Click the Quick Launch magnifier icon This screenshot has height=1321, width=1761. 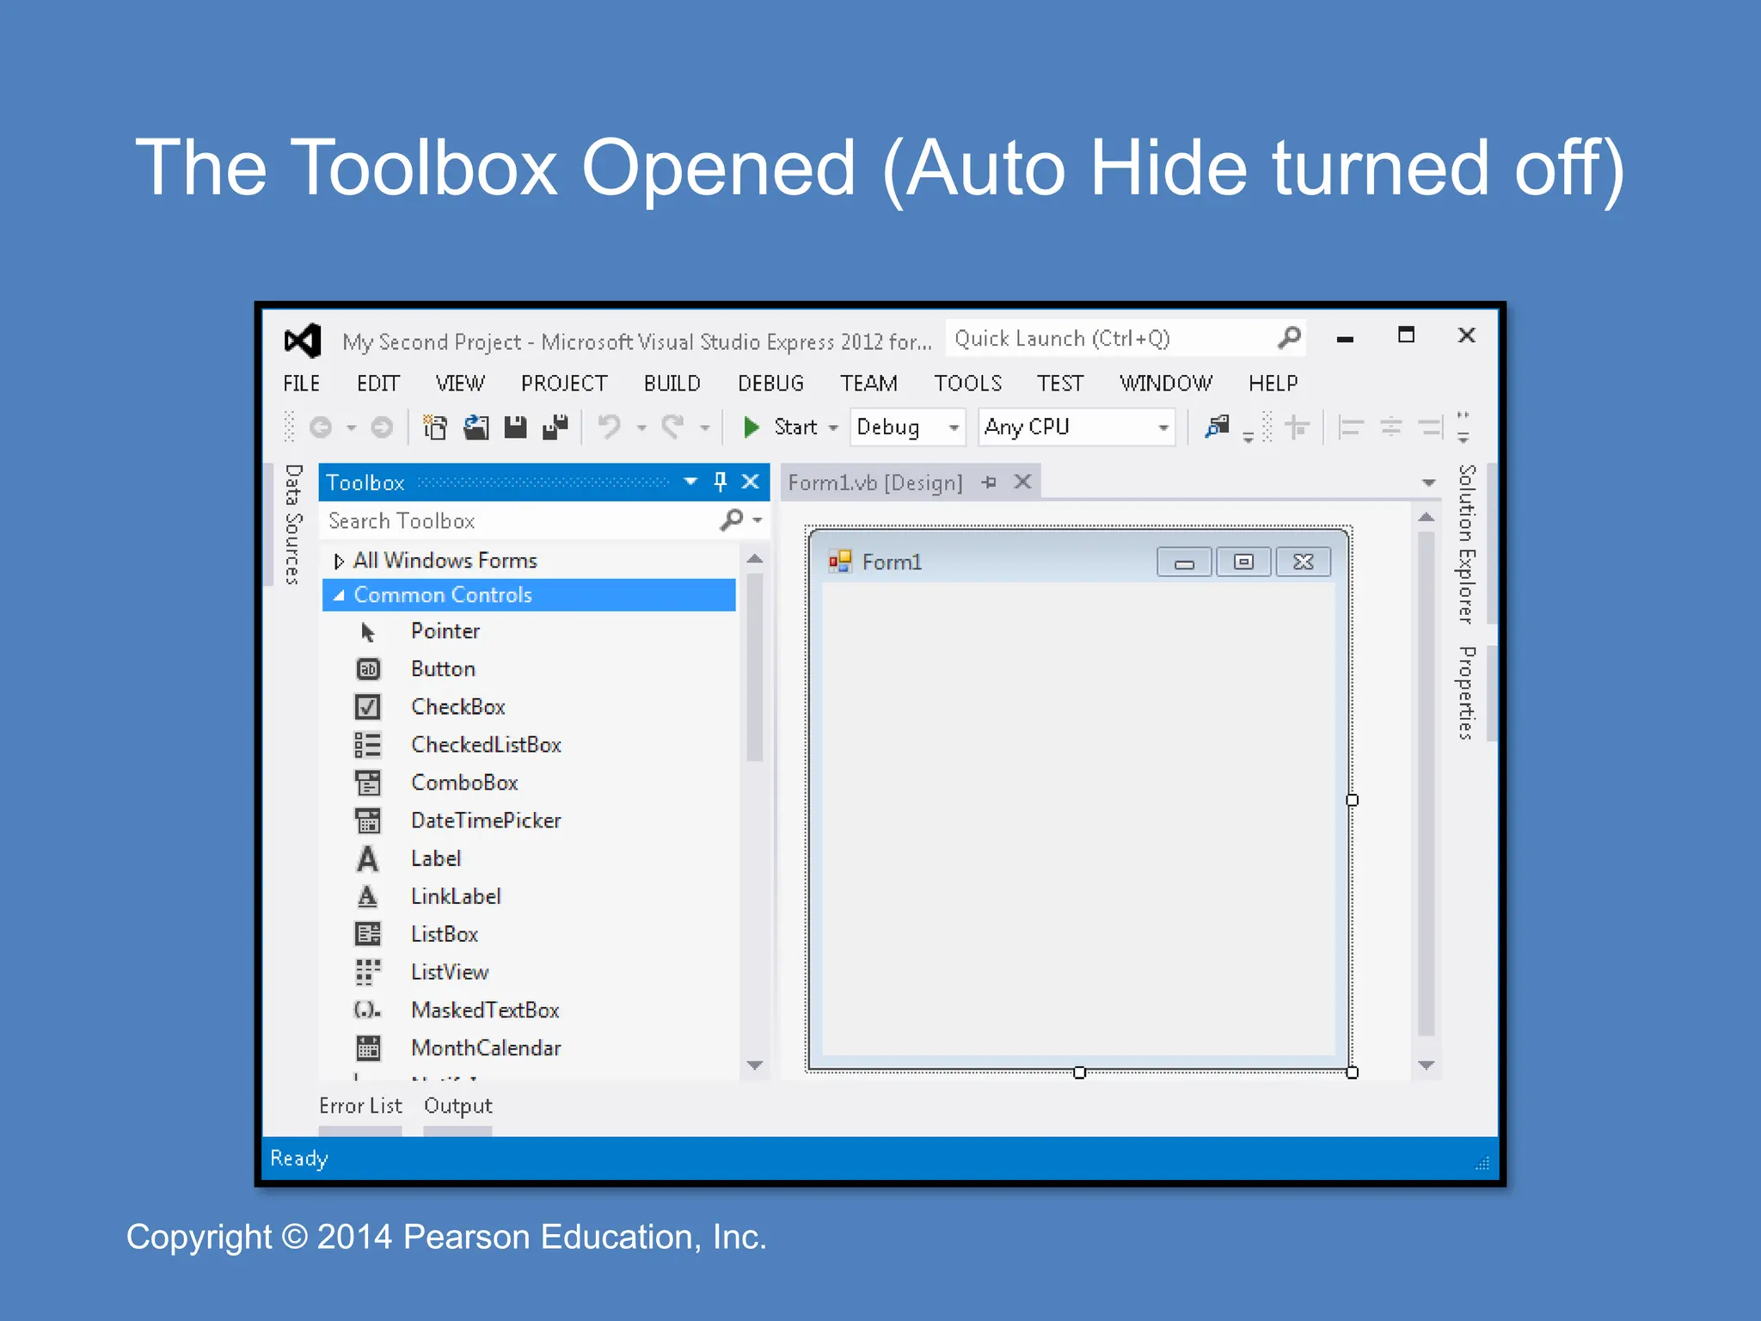[x=1289, y=338]
